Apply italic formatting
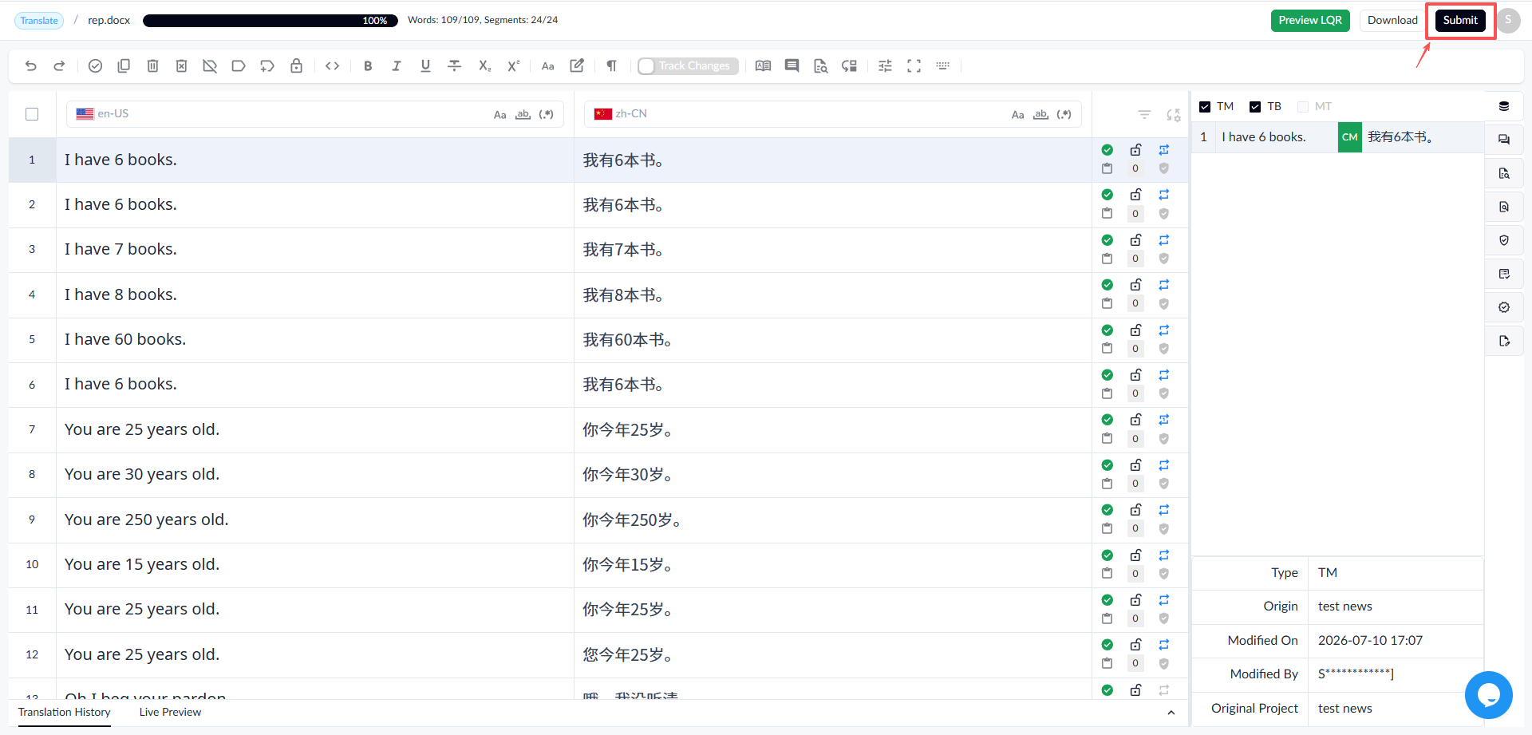 397,66
